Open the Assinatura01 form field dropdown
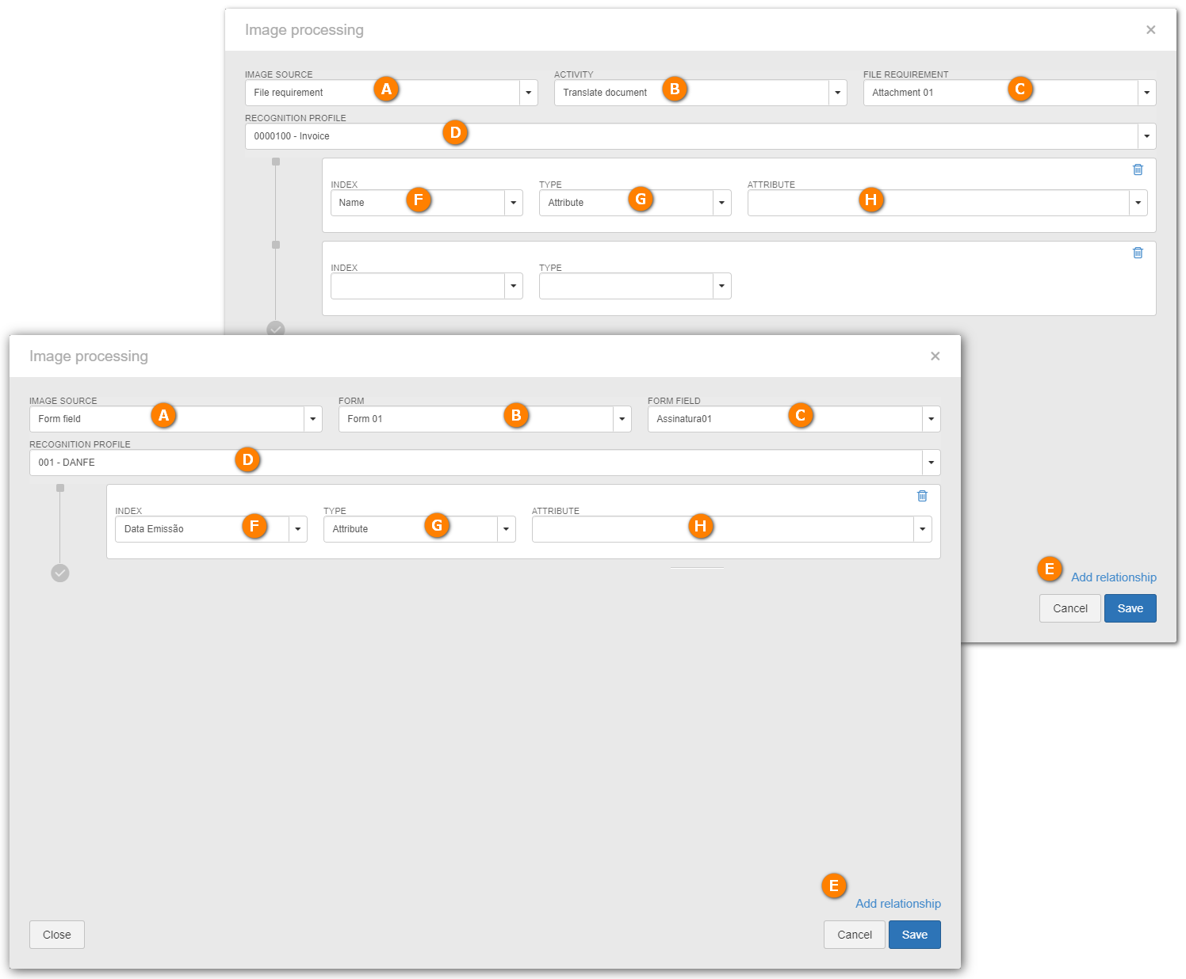The width and height of the screenshot is (1186, 979). (931, 419)
